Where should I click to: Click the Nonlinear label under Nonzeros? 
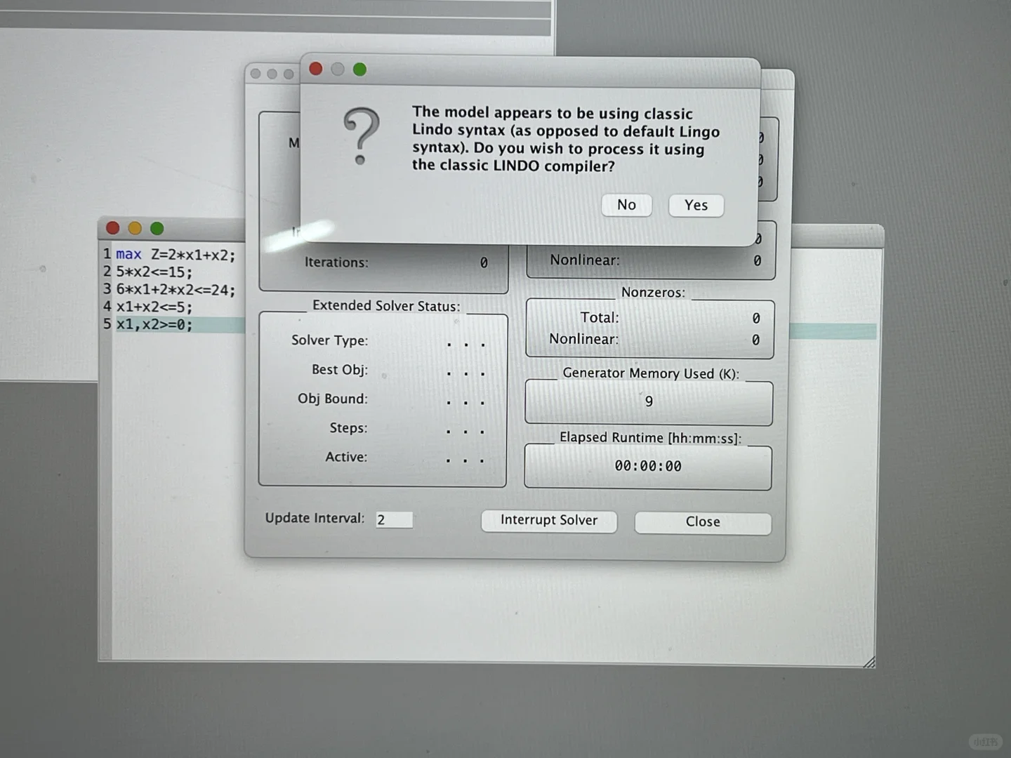tap(583, 339)
